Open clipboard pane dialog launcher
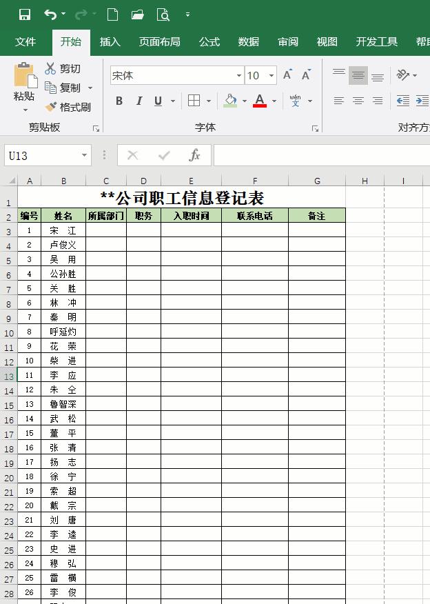Screen dimensions: 430x604 (x=96, y=129)
